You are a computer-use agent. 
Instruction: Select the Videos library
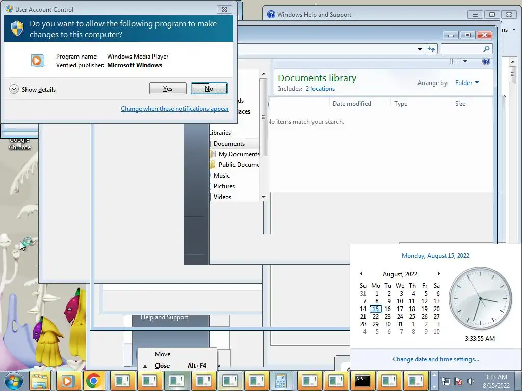pyautogui.click(x=222, y=197)
